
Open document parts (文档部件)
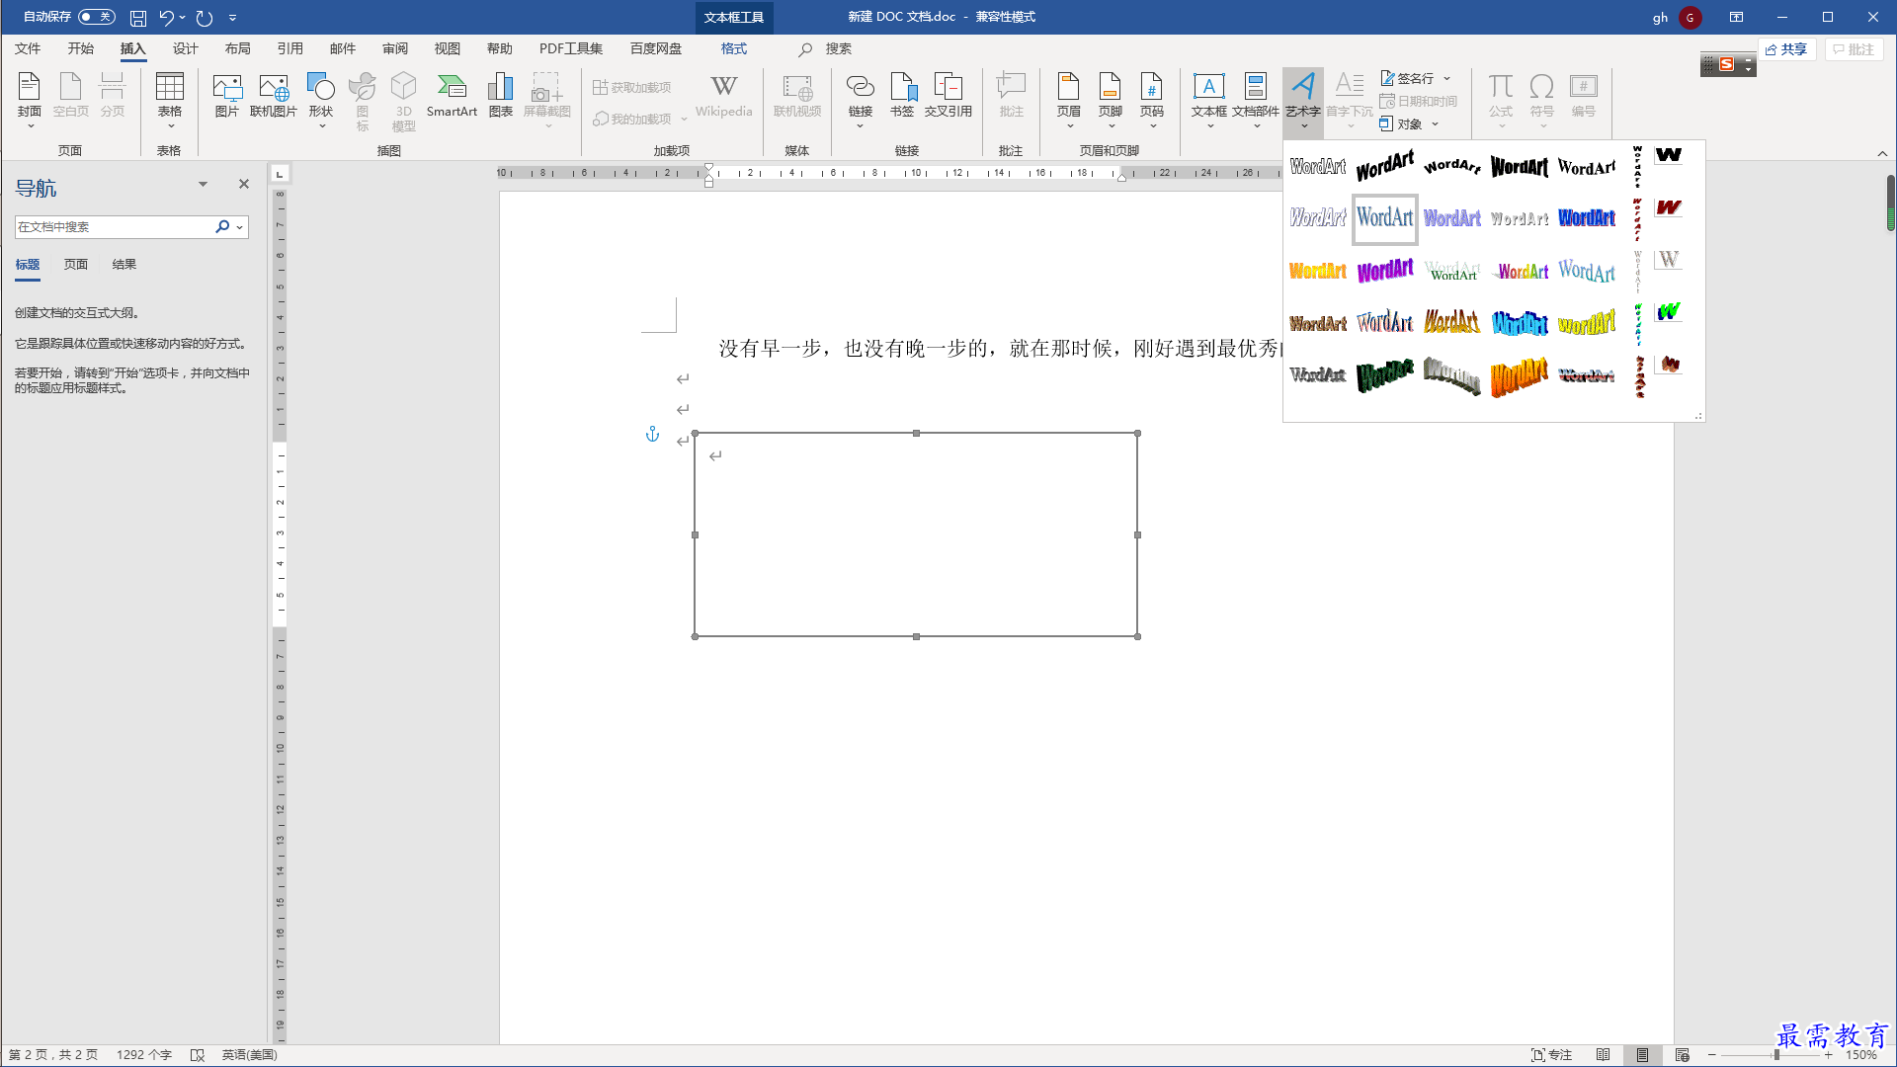pos(1256,101)
